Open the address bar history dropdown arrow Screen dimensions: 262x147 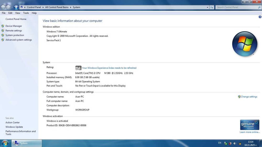tap(207, 7)
